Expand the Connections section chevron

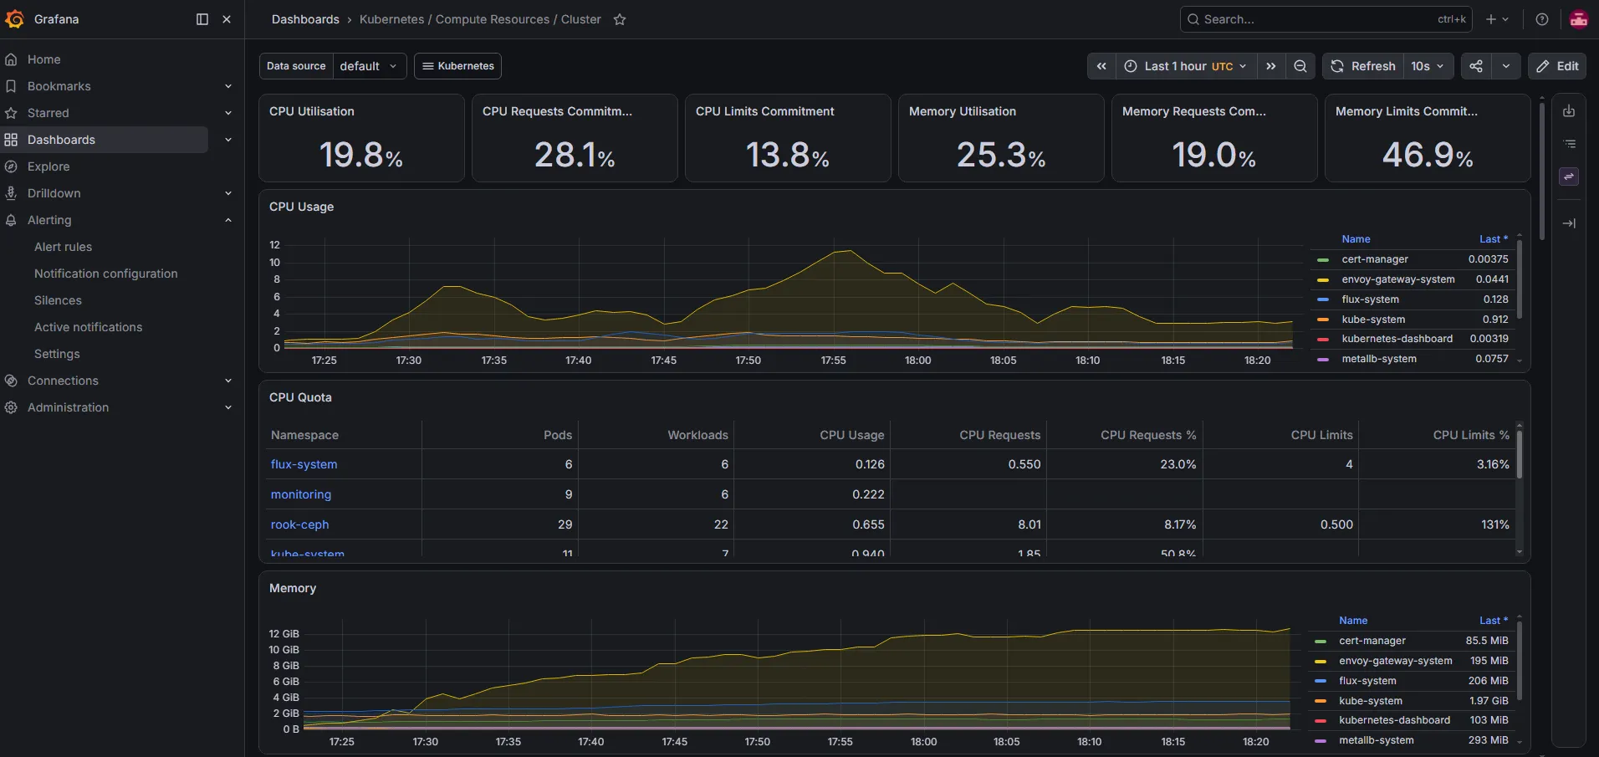[228, 381]
